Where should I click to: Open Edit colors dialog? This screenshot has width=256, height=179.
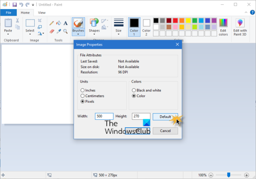(x=223, y=27)
